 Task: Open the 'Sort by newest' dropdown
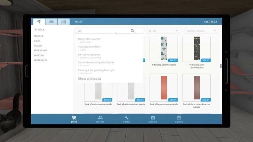click(202, 31)
